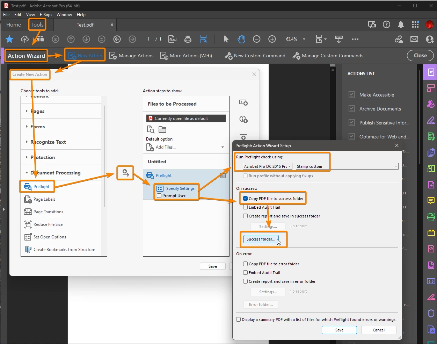Expand the Protection tool category

pos(27,157)
